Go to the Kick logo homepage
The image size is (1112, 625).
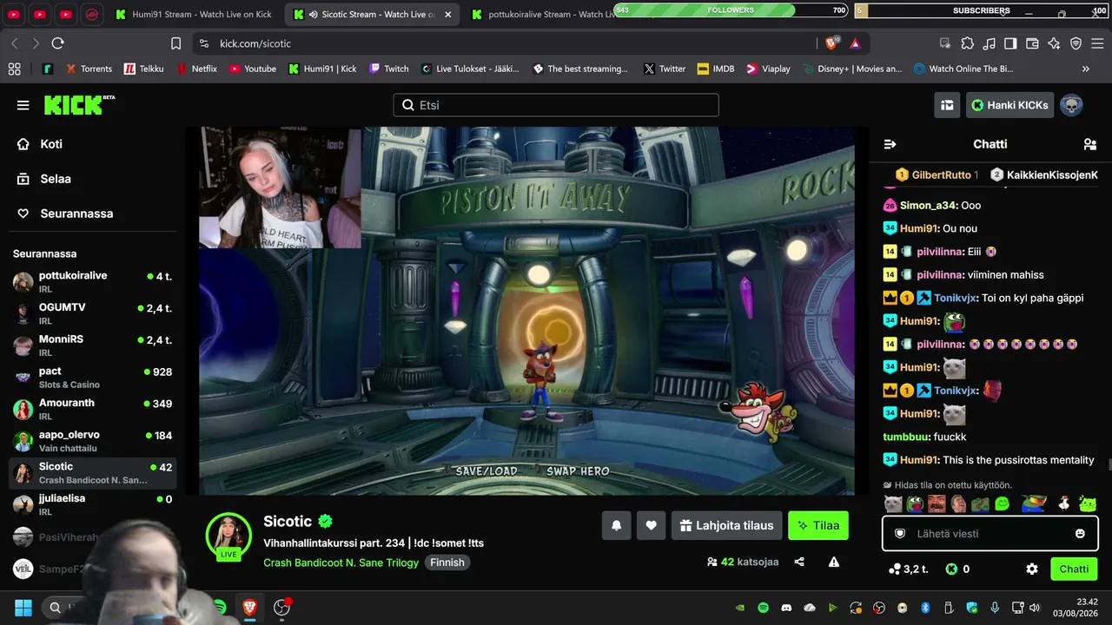[x=79, y=105]
